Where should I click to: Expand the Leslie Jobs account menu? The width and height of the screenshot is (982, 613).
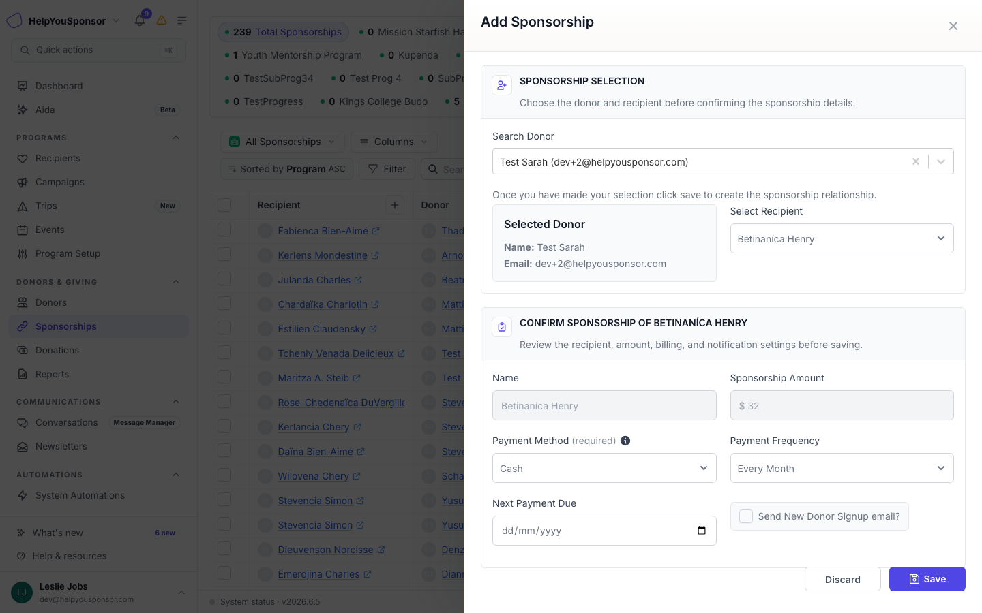pyautogui.click(x=98, y=593)
